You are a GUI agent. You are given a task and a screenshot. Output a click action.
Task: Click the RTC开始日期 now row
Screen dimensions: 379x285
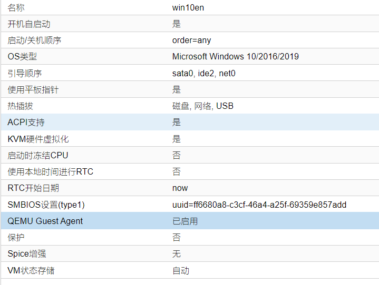tap(190, 188)
